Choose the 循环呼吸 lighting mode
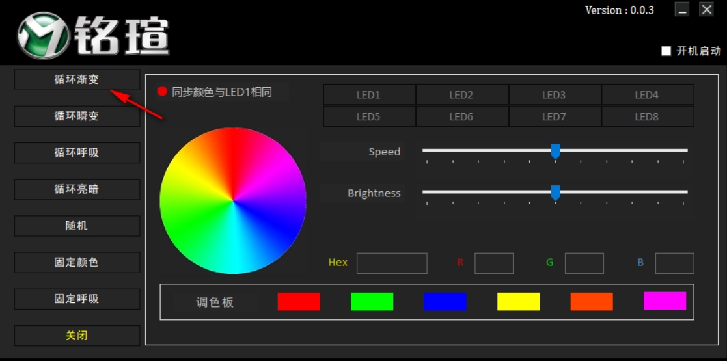 click(77, 153)
